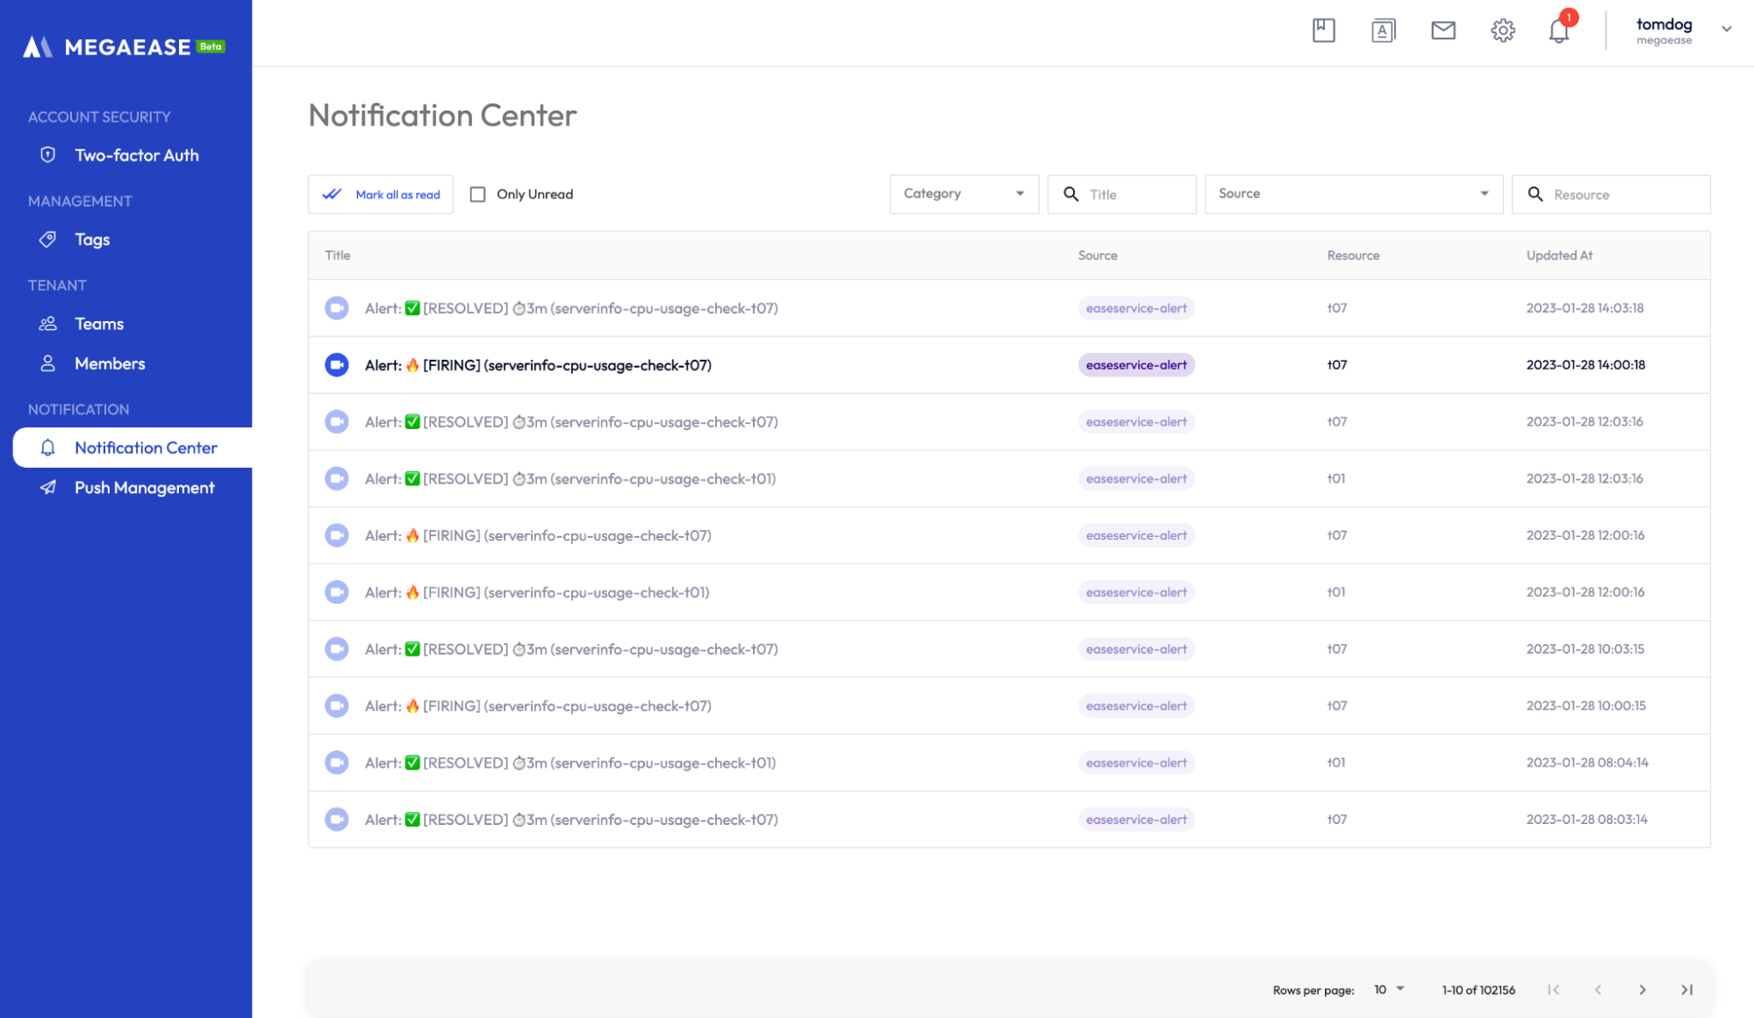1754x1018 pixels.
Task: Click Mark all as read button
Action: point(381,194)
